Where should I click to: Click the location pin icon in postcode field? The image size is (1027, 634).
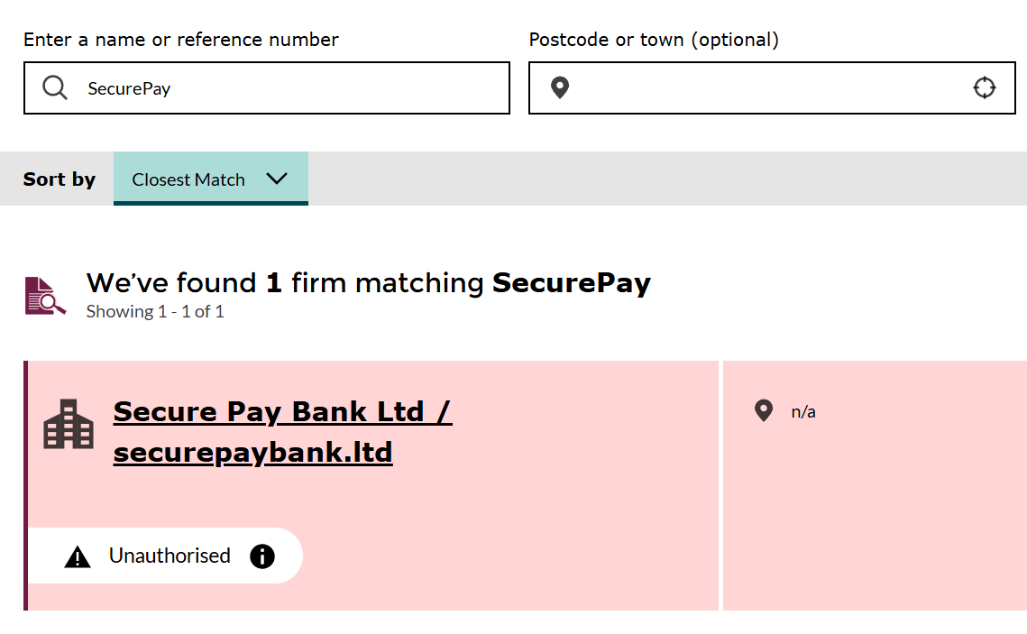coord(559,87)
